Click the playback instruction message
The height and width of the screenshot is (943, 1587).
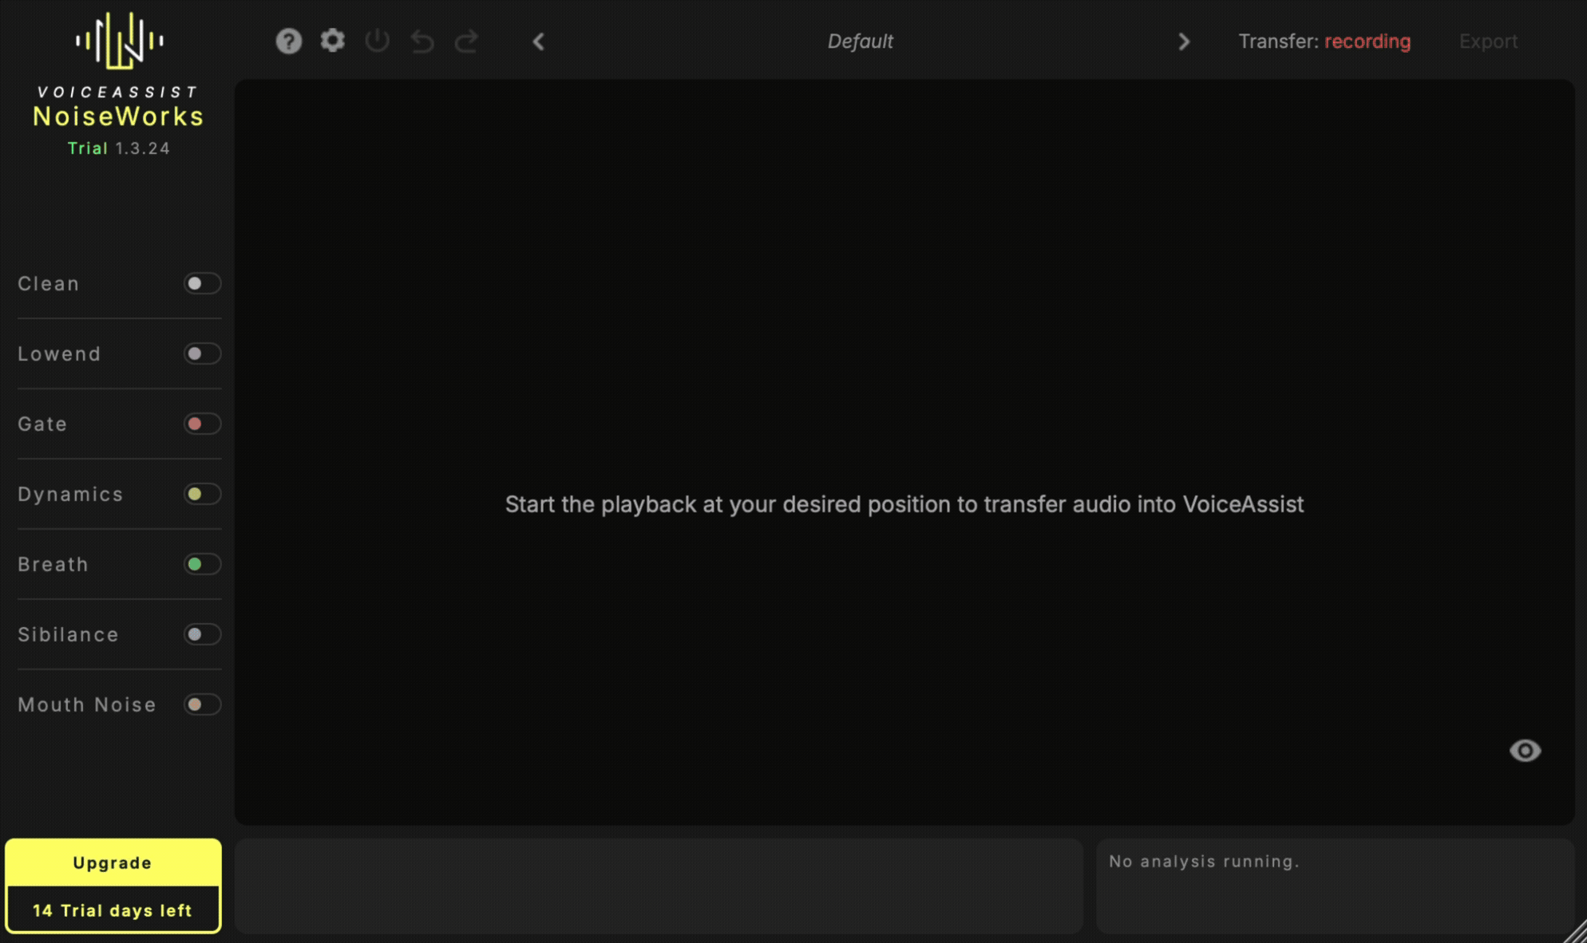pyautogui.click(x=904, y=504)
